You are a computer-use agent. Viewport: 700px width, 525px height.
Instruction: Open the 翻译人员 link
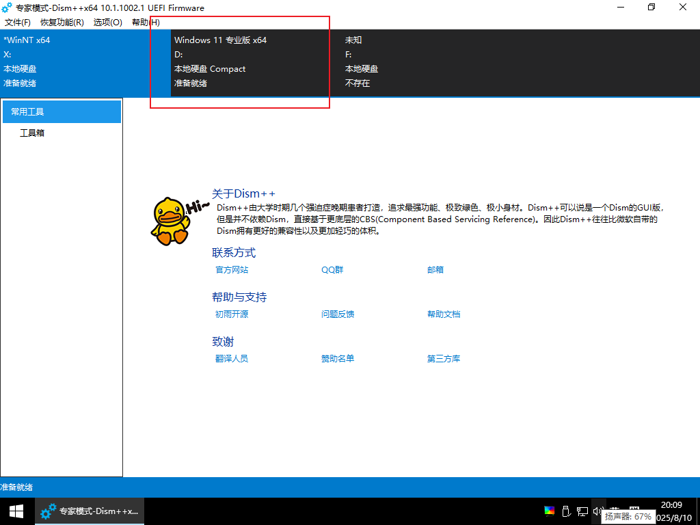pyautogui.click(x=232, y=358)
